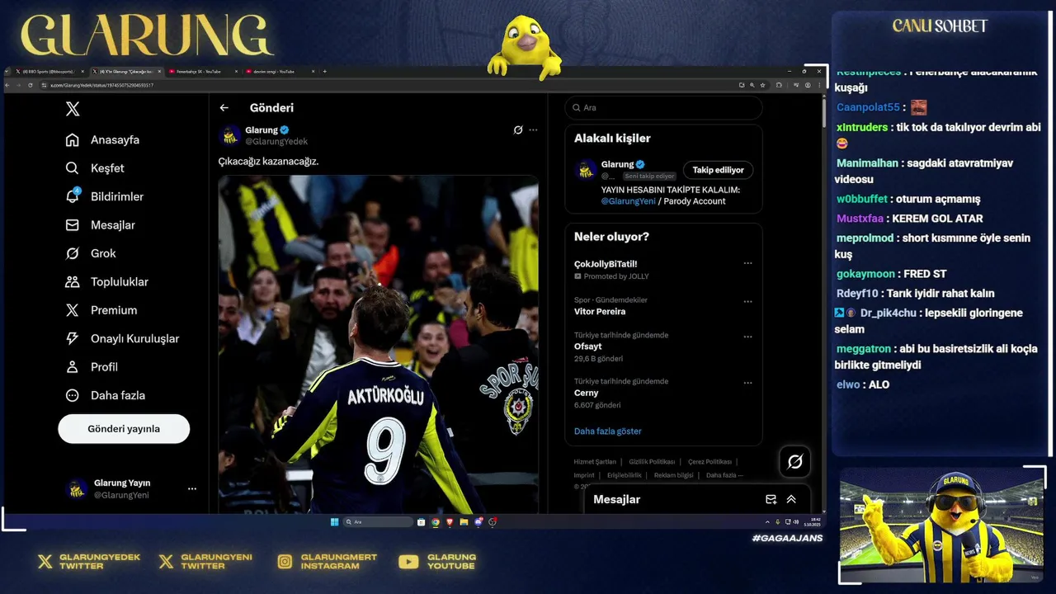
Task: Switch to the BBO Sports browser tab
Action: 49,72
